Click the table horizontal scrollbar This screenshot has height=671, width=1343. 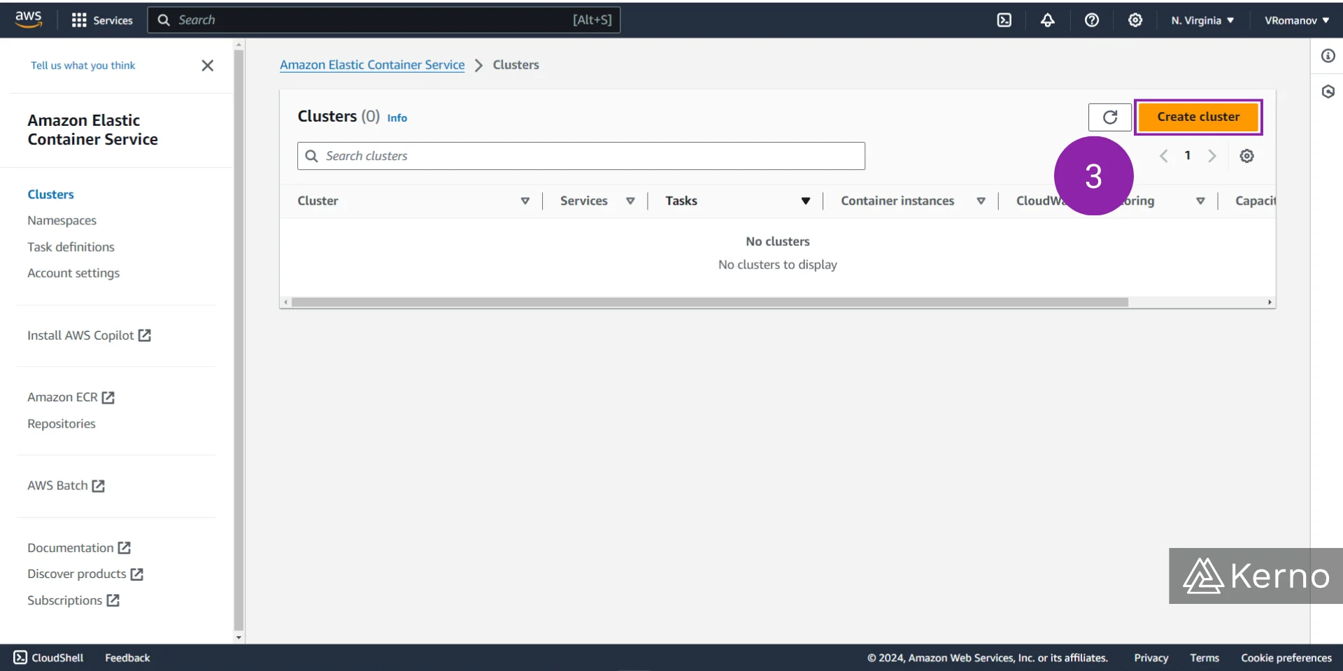coord(710,302)
